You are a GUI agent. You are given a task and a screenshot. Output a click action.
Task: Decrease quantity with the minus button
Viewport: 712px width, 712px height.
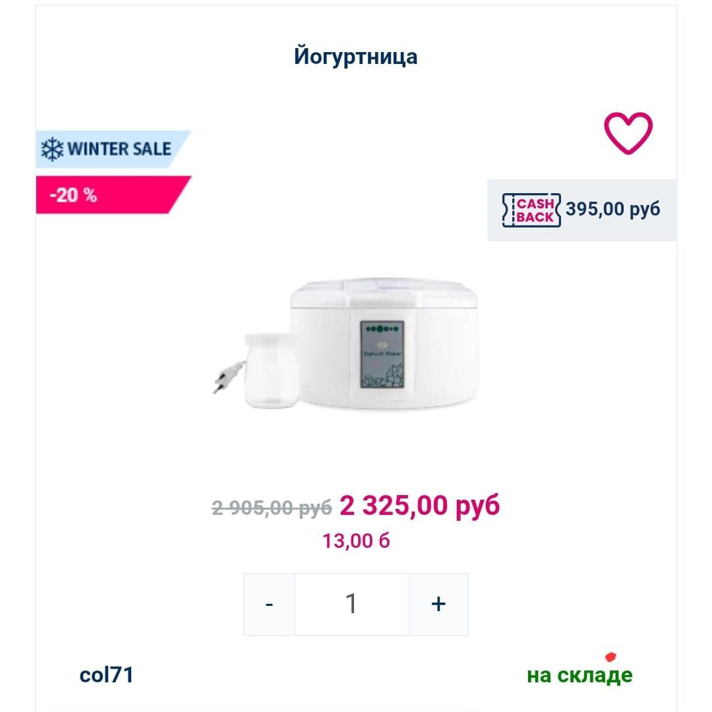pos(269,605)
